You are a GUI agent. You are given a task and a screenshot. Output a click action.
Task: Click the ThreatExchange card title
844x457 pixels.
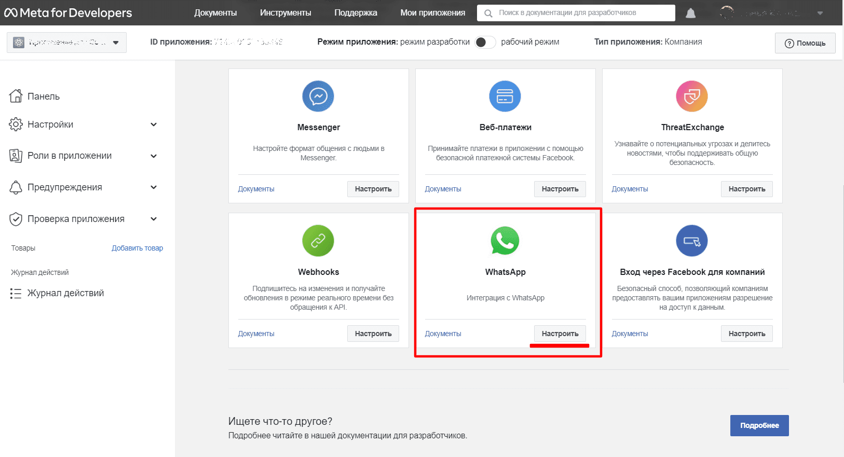692,127
